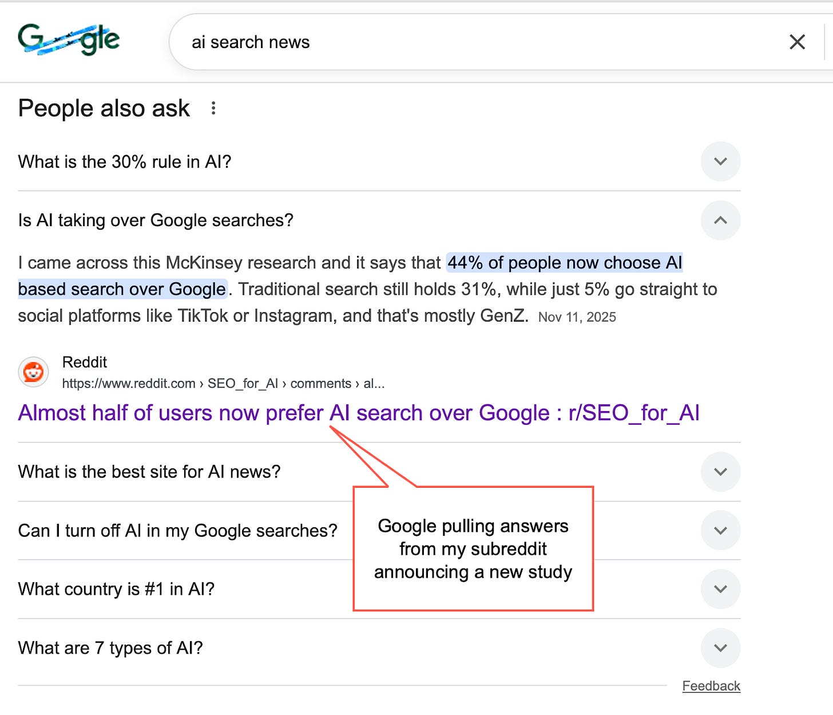Click the Reddit favicon icon
Image resolution: width=833 pixels, height=715 pixels.
pyautogui.click(x=34, y=373)
